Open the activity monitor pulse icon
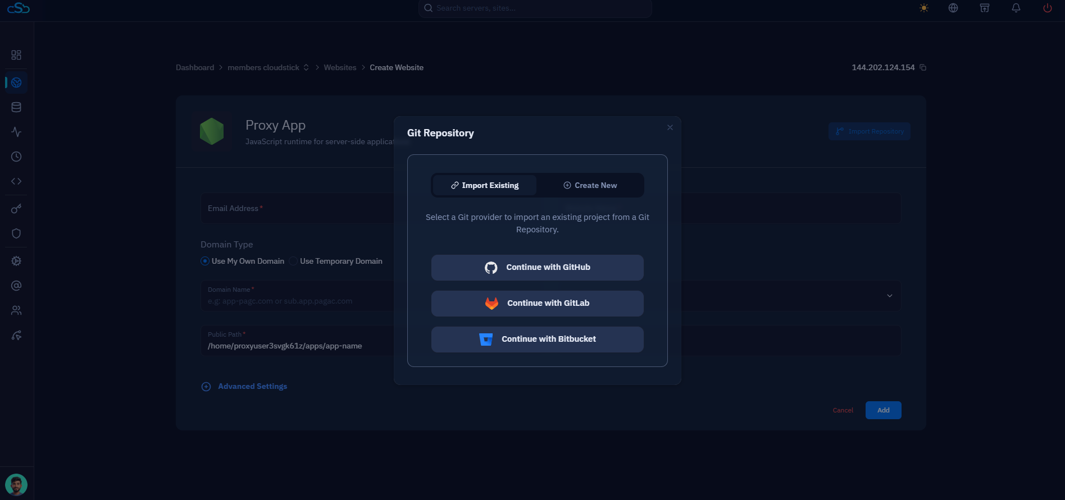The height and width of the screenshot is (500, 1065). [x=16, y=132]
